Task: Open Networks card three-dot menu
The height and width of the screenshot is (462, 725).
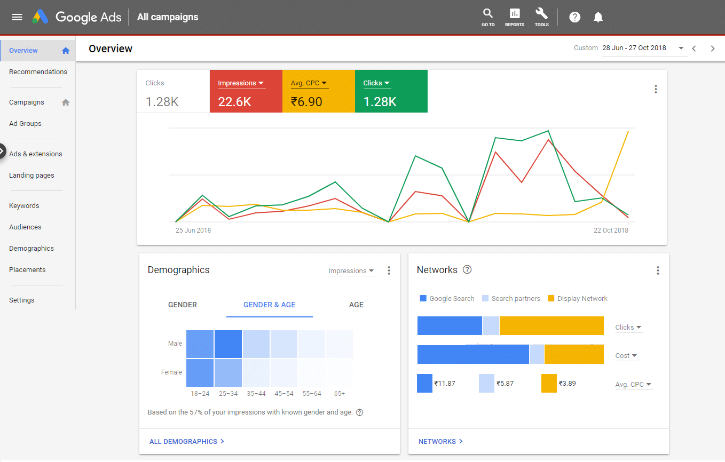Action: click(658, 270)
